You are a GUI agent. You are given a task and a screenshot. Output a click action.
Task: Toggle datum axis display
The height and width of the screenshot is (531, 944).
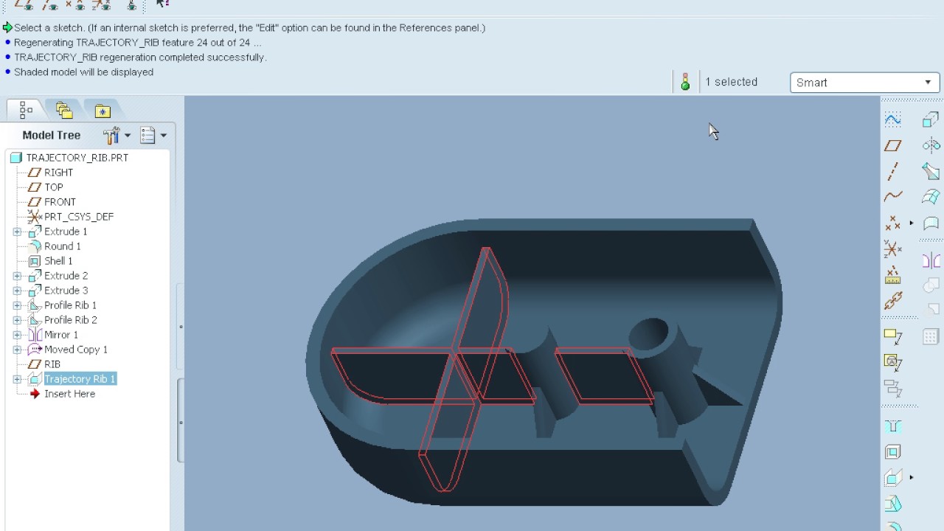(x=50, y=4)
